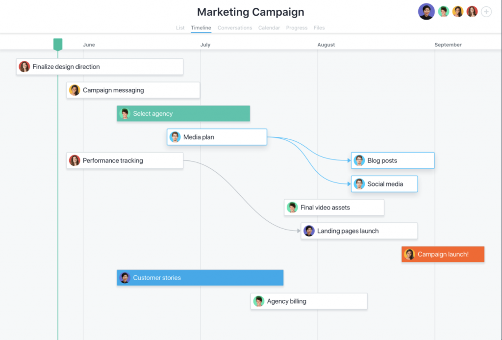Click assignee avatar on Customer stories
Screen dimensions: 502x340
click(125, 278)
